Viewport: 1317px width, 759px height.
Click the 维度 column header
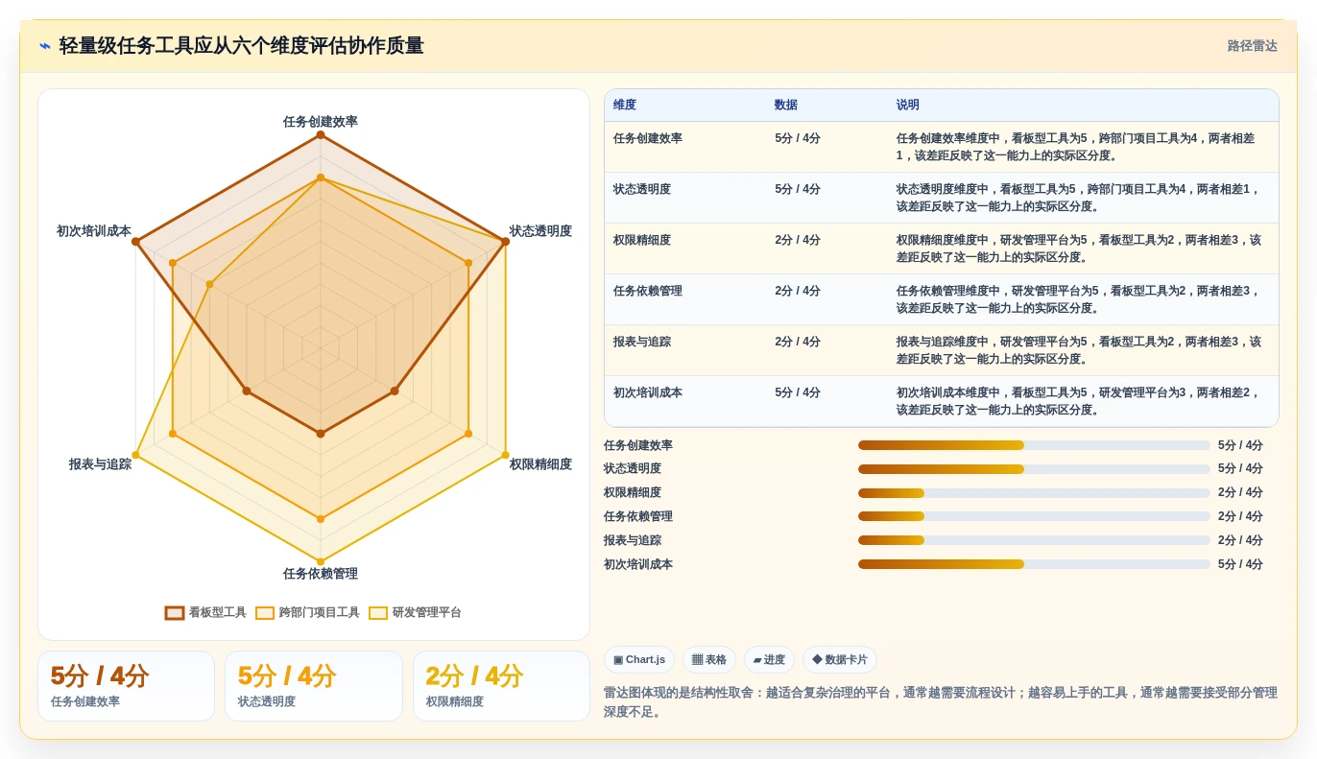625,106
